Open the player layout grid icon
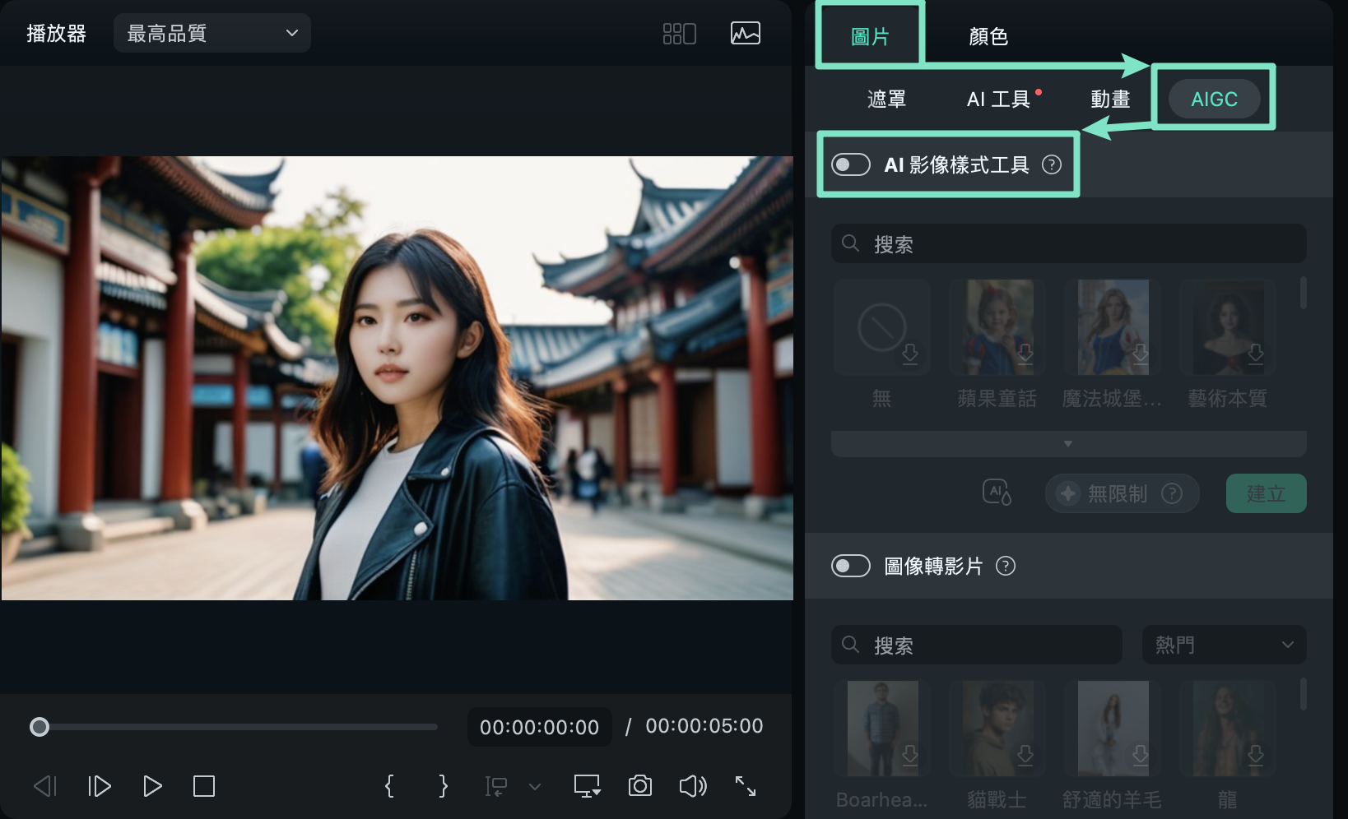Image resolution: width=1348 pixels, height=819 pixels. coord(680,34)
